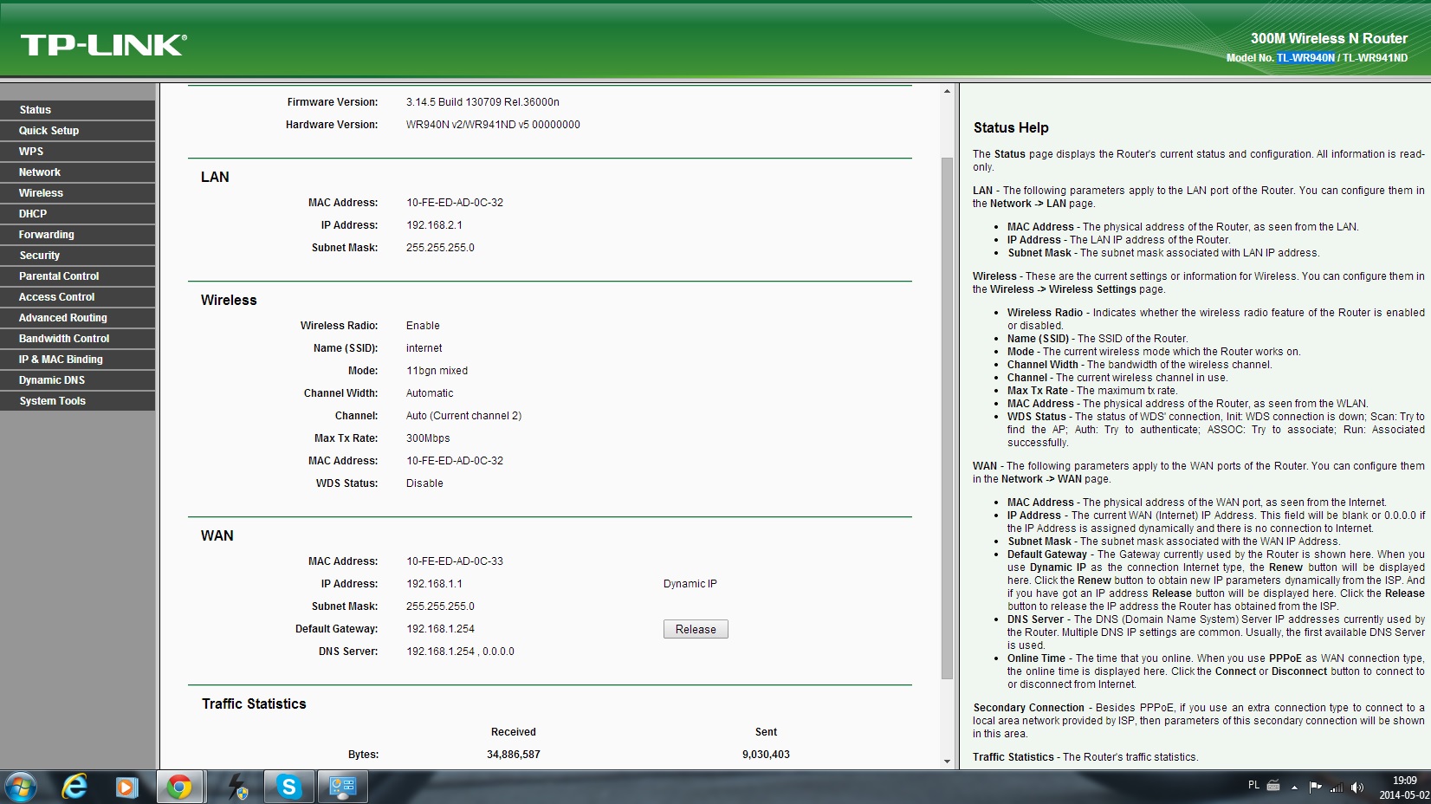Click the status pane scroll down arrow
Image resolution: width=1431 pixels, height=804 pixels.
[947, 762]
